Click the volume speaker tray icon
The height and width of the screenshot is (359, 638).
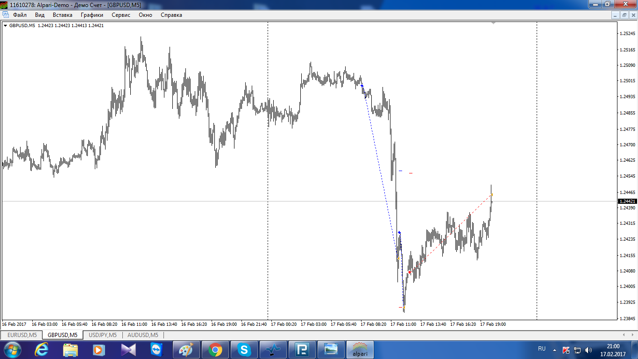(x=588, y=350)
